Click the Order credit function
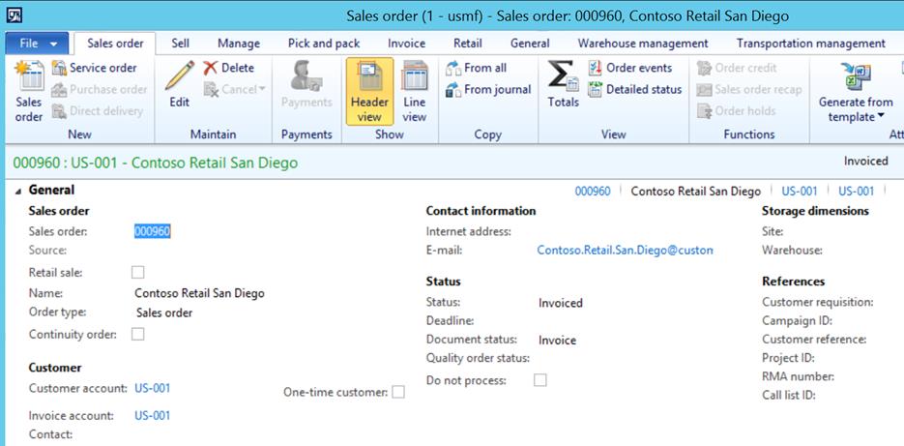Image resolution: width=904 pixels, height=446 pixels. point(737,68)
